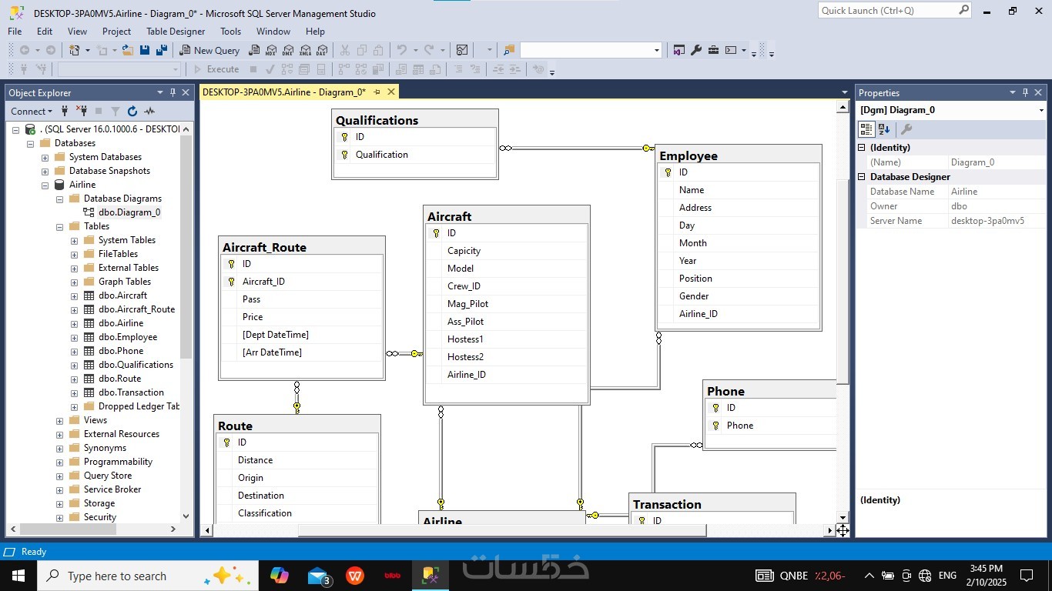This screenshot has height=591, width=1052.
Task: Toggle auto-hide pin on Properties panel
Action: click(x=1026, y=92)
